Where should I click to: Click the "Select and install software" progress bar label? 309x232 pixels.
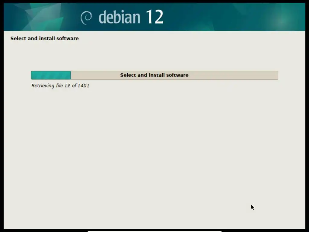click(x=154, y=75)
